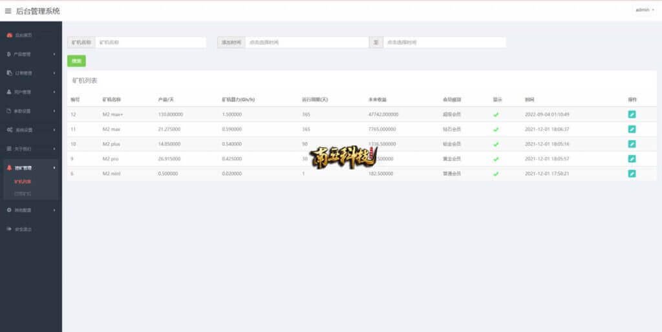Toggle display checkmark for M2 mini
Viewport: 662px width, 332px height.
[496, 174]
